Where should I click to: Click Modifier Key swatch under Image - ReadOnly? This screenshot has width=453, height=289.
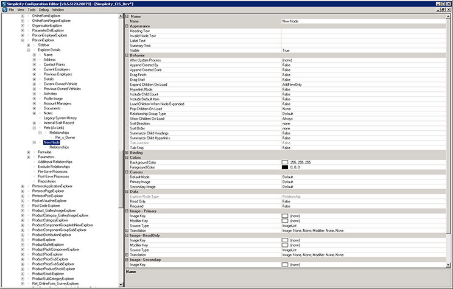(x=285, y=245)
